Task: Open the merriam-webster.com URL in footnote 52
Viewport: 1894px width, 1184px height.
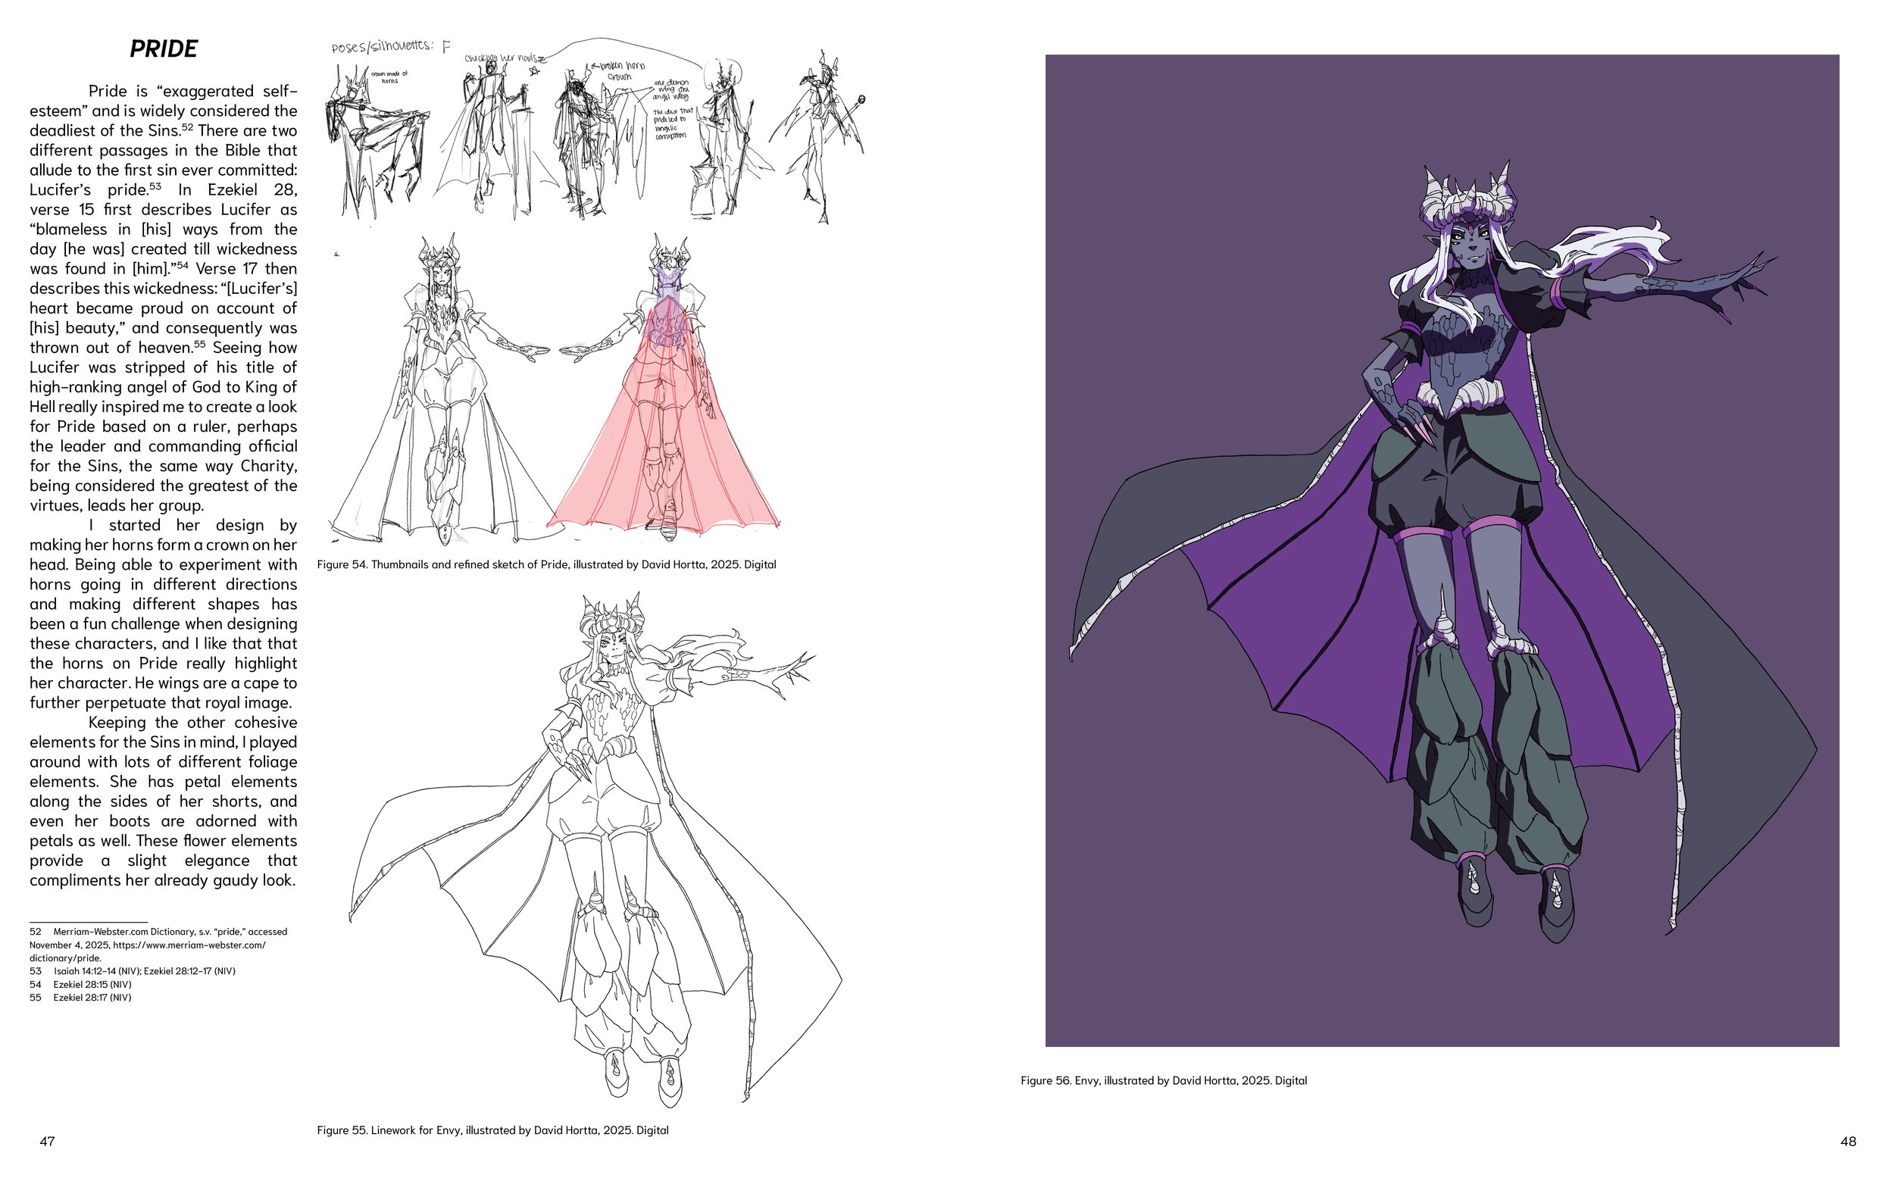Action: [189, 945]
